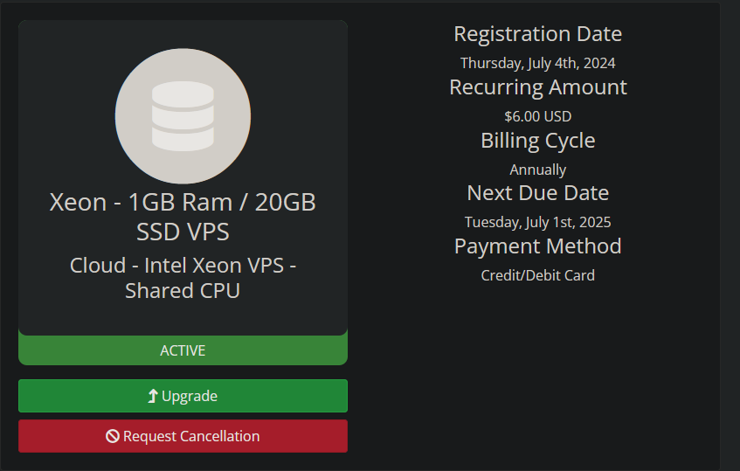740x471 pixels.
Task: Click the Registration Date heading
Action: click(x=537, y=34)
